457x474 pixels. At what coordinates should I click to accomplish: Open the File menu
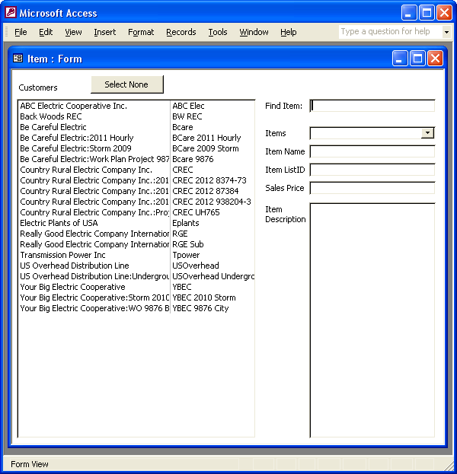(21, 32)
